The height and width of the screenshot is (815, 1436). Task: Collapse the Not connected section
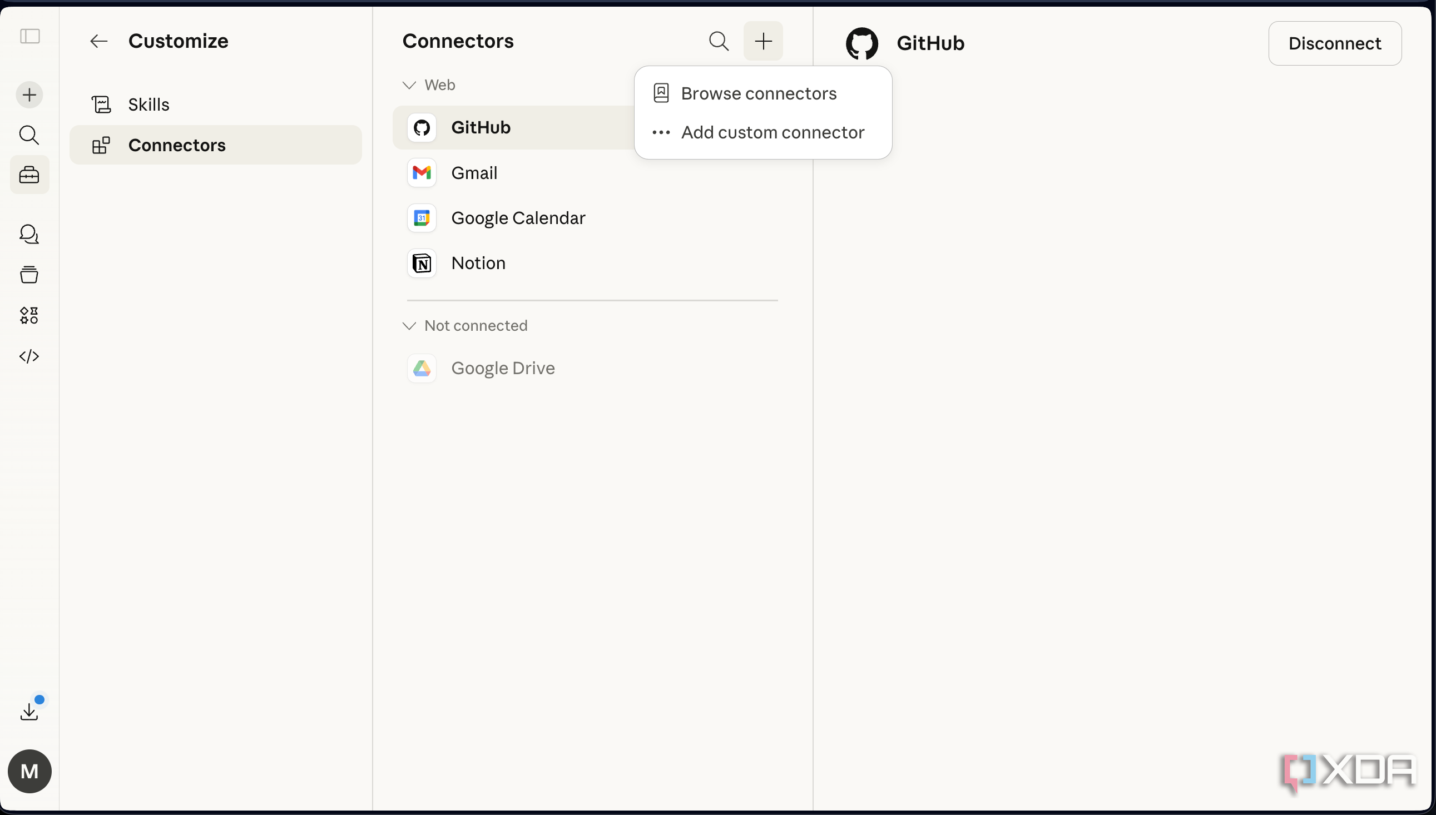point(465,326)
